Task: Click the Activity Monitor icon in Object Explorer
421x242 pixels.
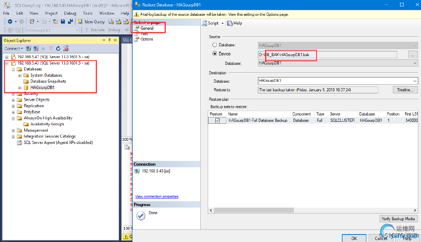Action: [x=66, y=49]
